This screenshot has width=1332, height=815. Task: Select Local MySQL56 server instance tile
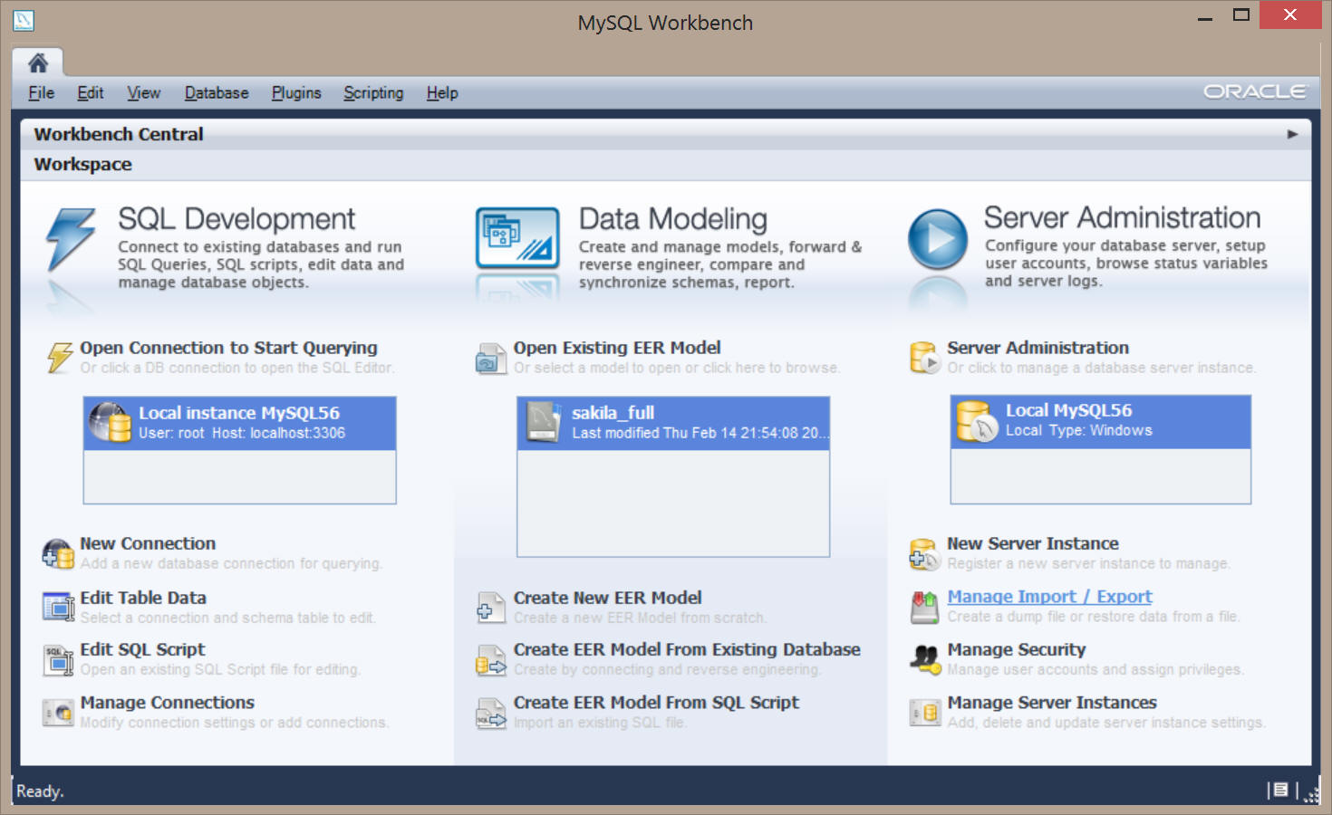pyautogui.click(x=1101, y=421)
